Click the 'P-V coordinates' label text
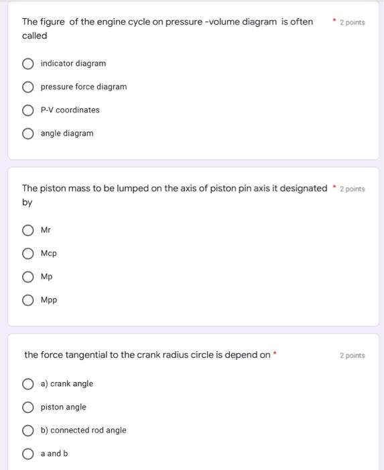Screen dimensions: 384x470 coord(70,110)
